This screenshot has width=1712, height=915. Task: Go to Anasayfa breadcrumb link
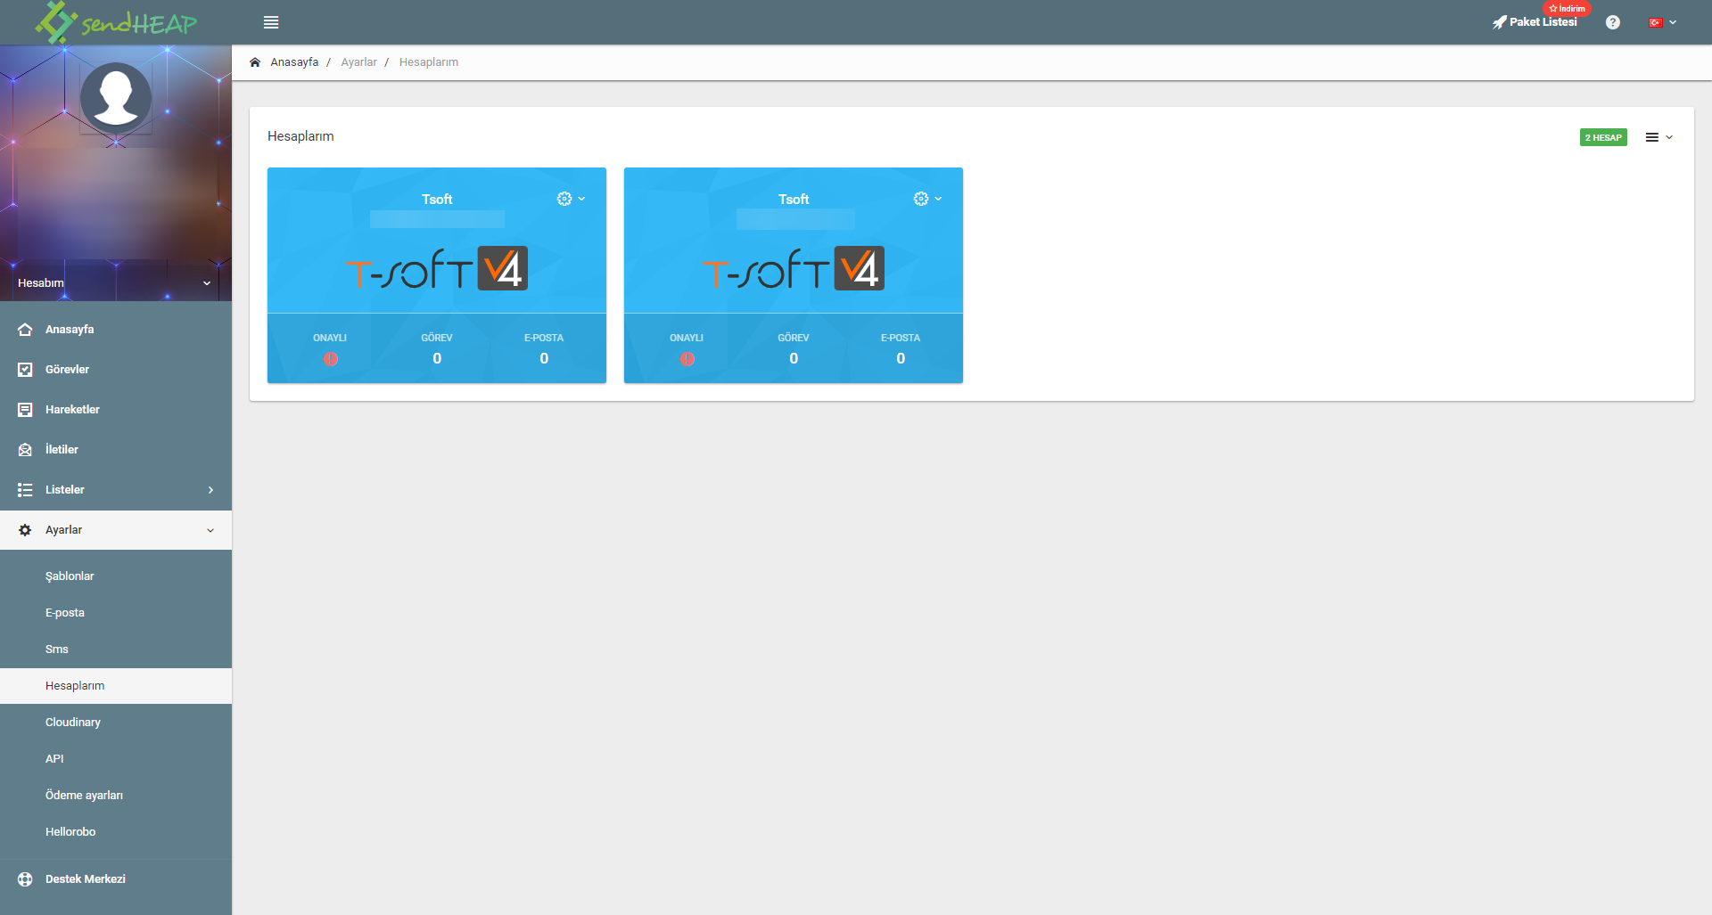(x=294, y=62)
